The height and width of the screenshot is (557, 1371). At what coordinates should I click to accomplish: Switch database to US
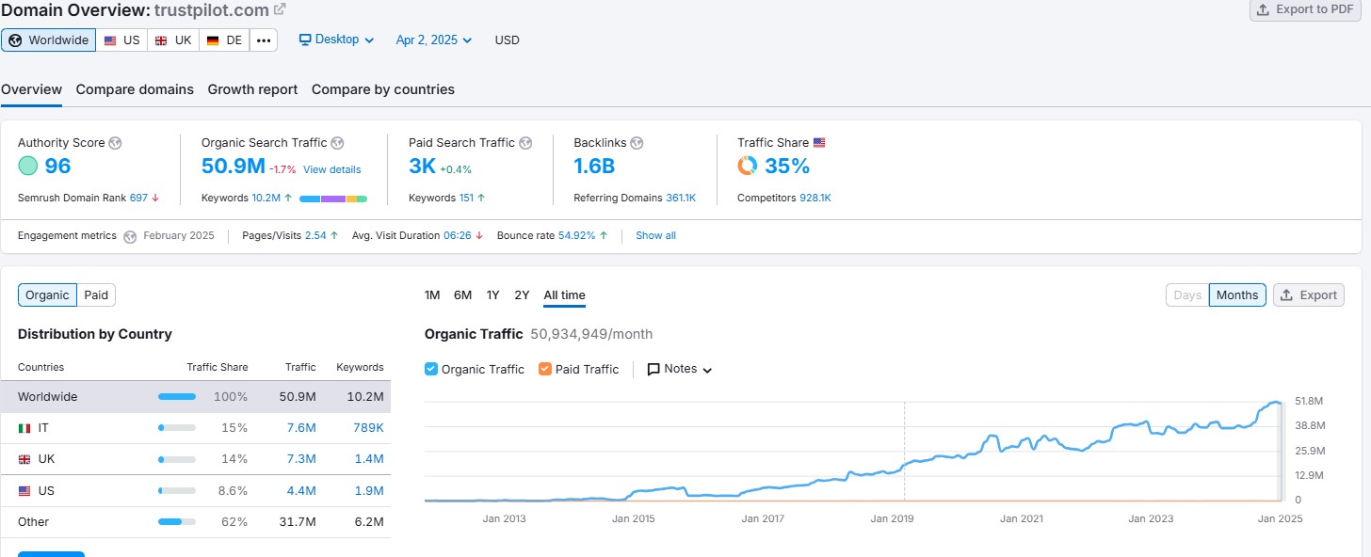click(x=121, y=40)
